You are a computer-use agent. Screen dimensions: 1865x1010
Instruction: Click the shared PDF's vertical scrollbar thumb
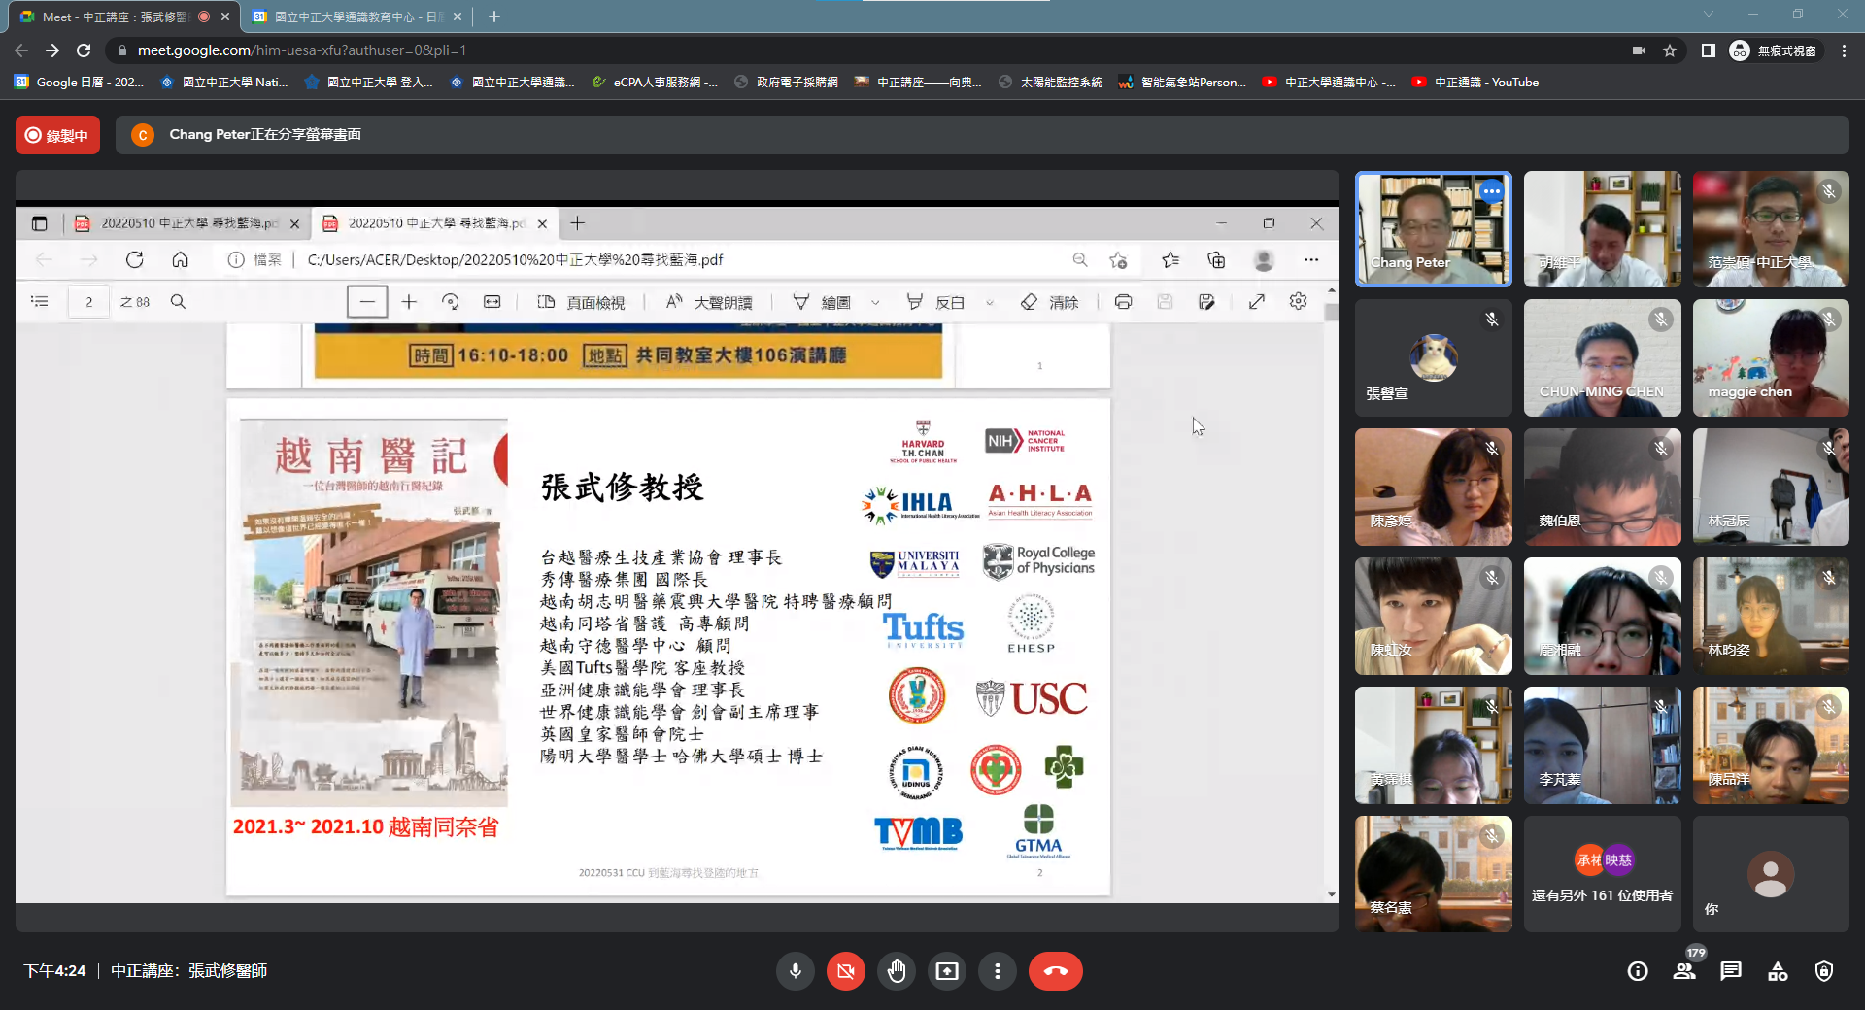(1331, 313)
